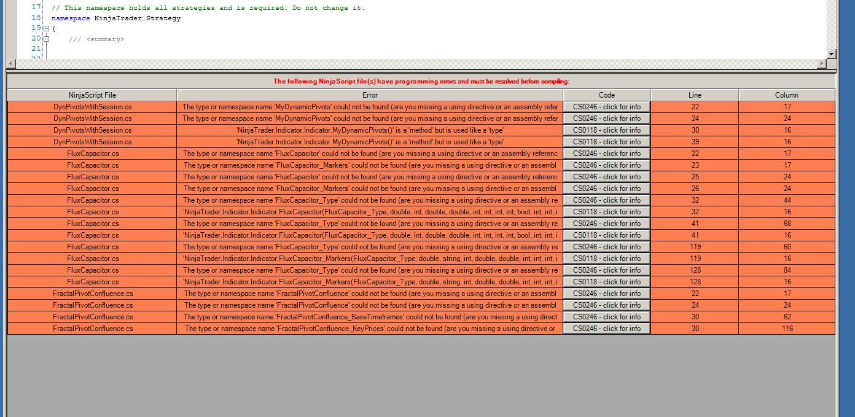Open CS0246 info for FluxCapacitor line 32 column 44
This screenshot has height=417, width=855.
tap(607, 200)
